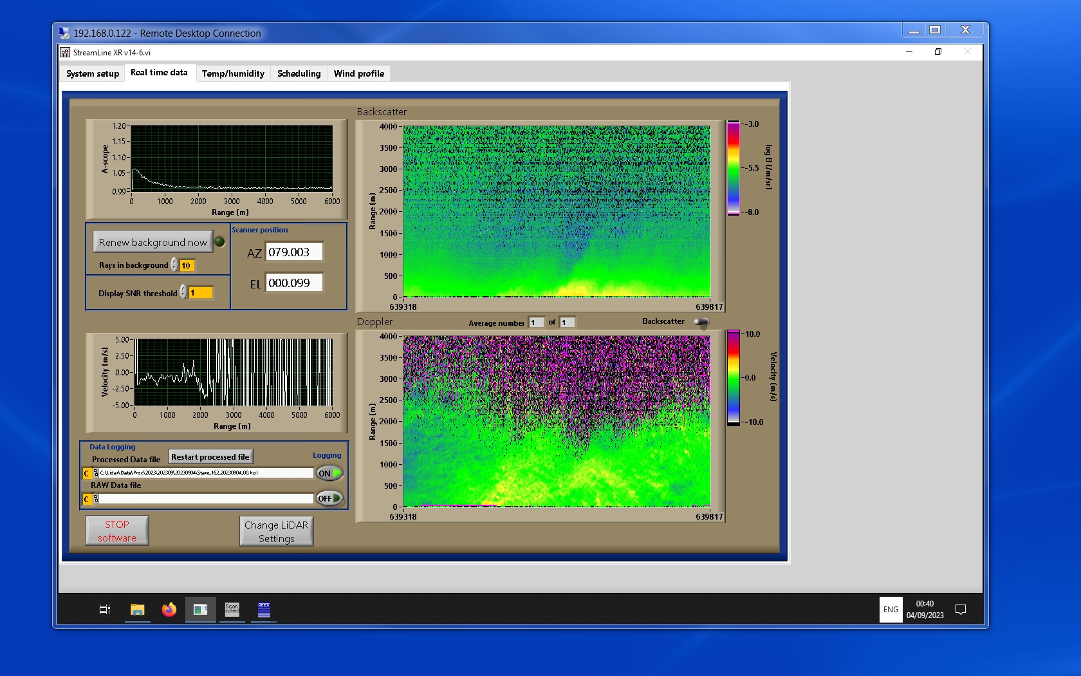
Task: Open File Explorer from the taskbar
Action: pos(137,609)
